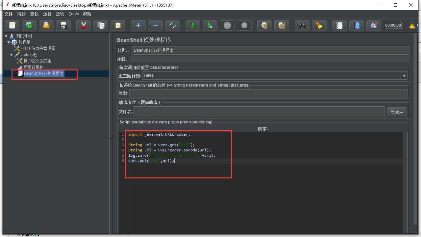Viewport: 421px width, 237px height.
Task: Click the 浏览... button
Action: tap(397, 112)
